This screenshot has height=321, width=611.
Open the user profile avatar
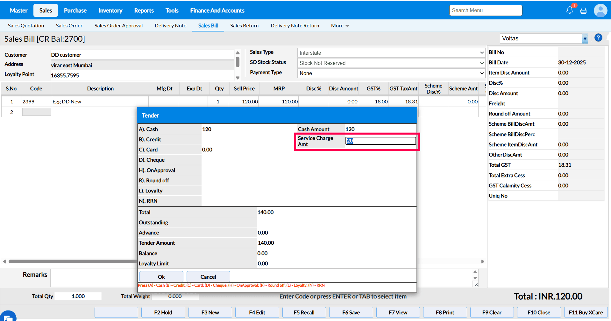pos(600,10)
